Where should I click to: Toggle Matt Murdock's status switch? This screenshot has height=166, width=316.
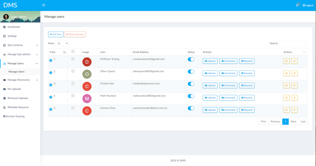(x=191, y=96)
